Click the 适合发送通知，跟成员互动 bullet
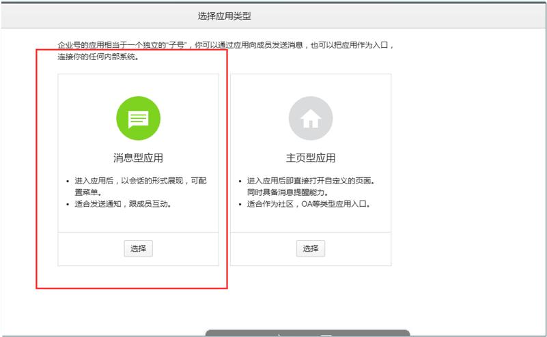Viewport: 547px width, 337px height. 126,204
